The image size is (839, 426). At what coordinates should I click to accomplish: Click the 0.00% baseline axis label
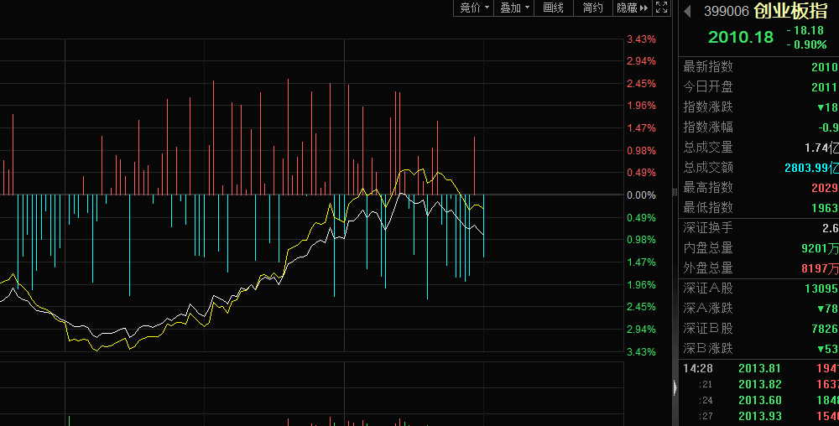tap(641, 195)
